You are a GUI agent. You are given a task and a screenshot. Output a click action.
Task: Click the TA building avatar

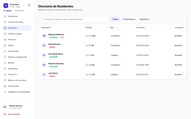[x=6, y=6]
